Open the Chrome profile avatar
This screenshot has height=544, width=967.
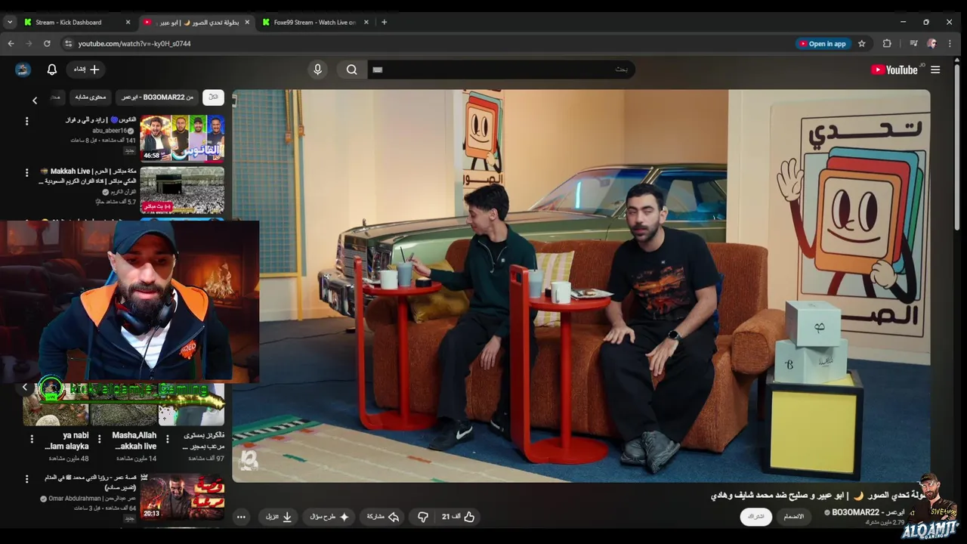click(x=931, y=44)
